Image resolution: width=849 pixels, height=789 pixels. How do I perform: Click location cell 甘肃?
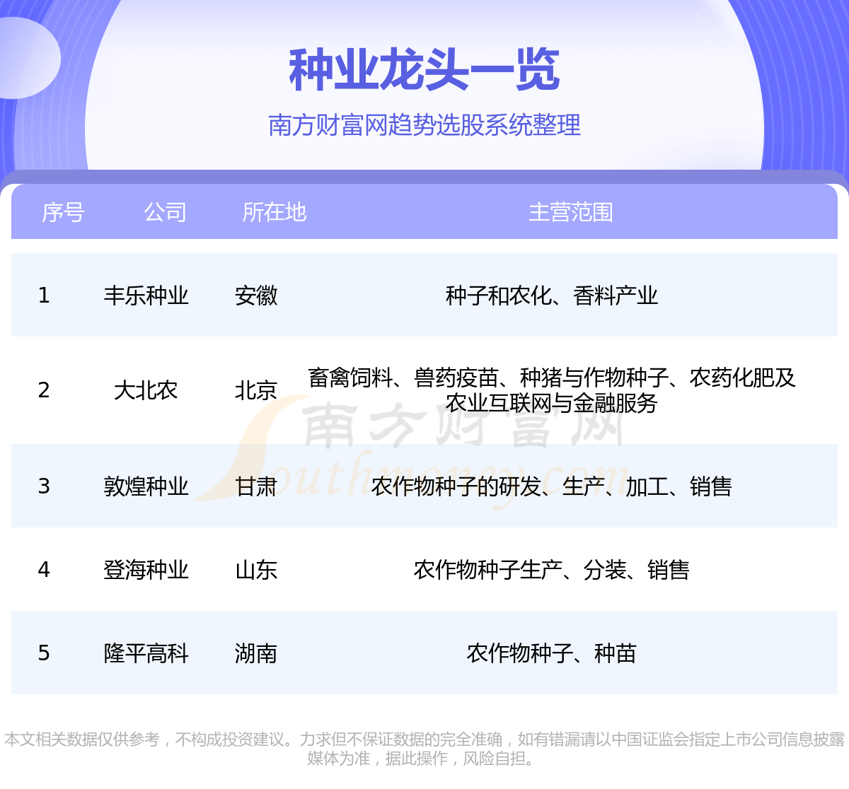click(256, 486)
